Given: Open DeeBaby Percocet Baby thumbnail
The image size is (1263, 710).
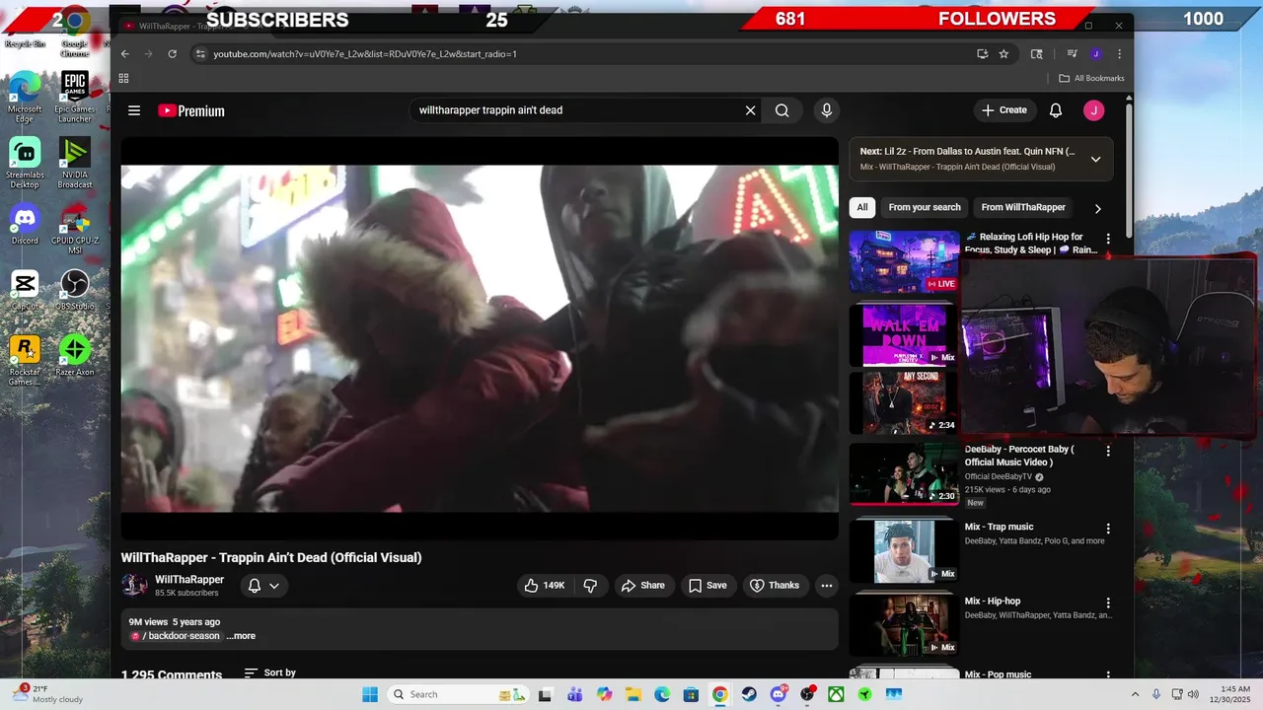Looking at the screenshot, I should point(904,473).
